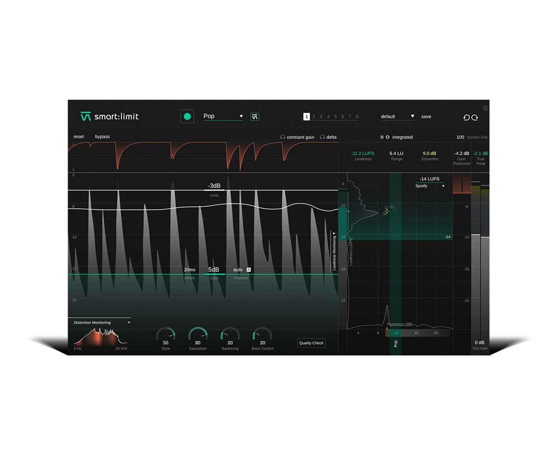The height and width of the screenshot is (459, 557).
Task: Click the 6.4 LU Range readout
Action: click(x=397, y=153)
